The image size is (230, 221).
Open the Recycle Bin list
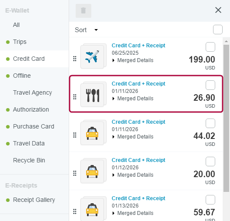(x=29, y=160)
